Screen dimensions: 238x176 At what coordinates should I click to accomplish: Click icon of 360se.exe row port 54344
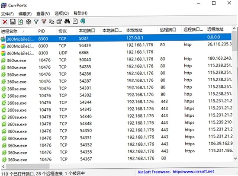tap(4, 103)
